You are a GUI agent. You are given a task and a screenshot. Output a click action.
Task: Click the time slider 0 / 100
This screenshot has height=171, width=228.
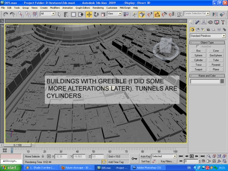pyautogui.click(x=17, y=145)
